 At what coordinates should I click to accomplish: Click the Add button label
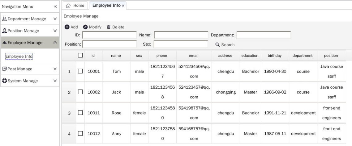(x=74, y=27)
